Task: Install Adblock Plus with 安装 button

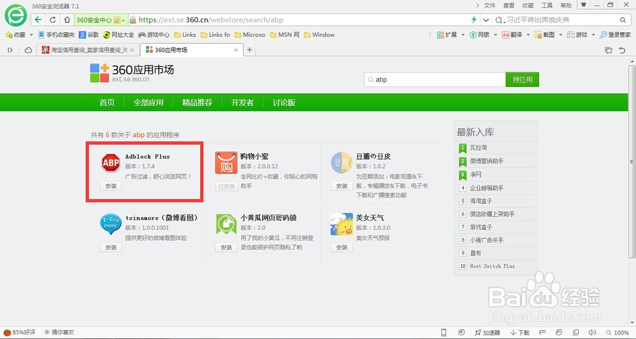Action: pyautogui.click(x=111, y=186)
